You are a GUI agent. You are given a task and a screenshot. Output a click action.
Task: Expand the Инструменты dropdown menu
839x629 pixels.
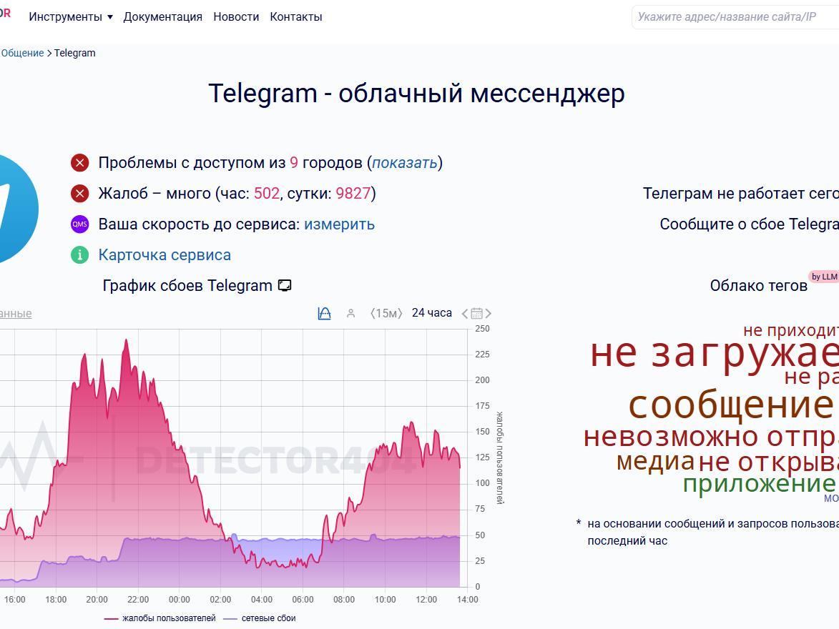[x=71, y=16]
